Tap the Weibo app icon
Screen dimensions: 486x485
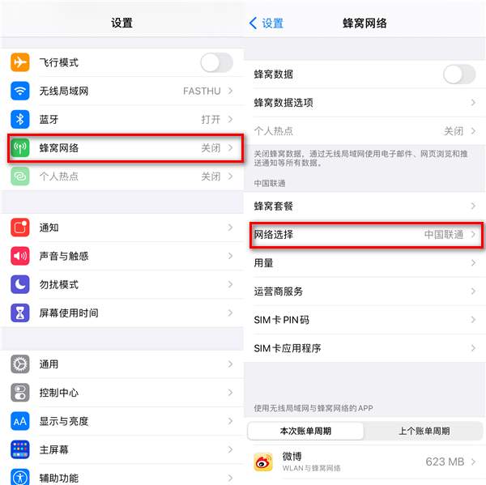263,462
